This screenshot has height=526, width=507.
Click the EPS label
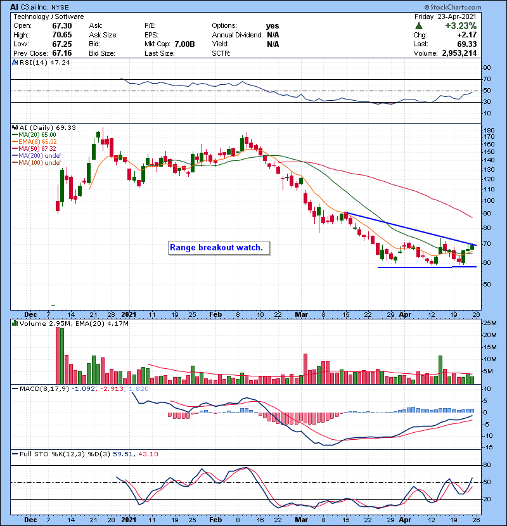(x=151, y=35)
